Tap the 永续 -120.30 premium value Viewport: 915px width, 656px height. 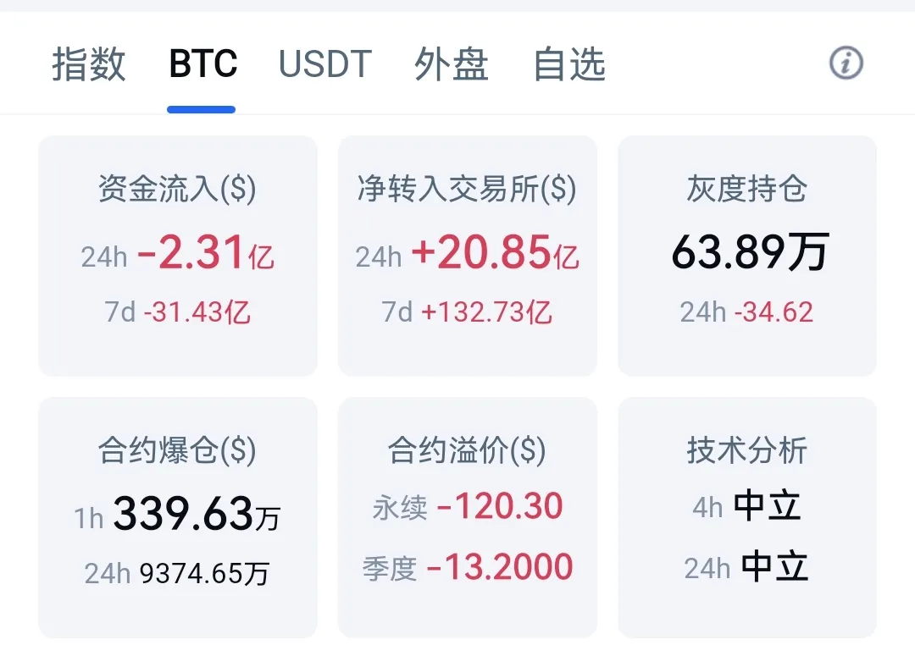[x=468, y=505]
